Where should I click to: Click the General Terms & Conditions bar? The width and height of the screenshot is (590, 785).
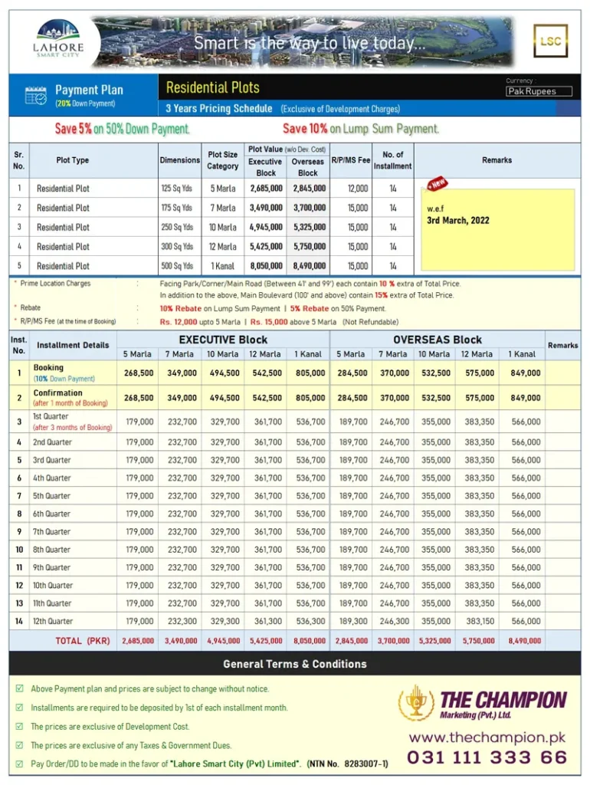pos(295,664)
